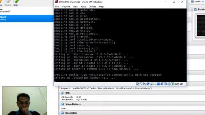The height and width of the screenshot is (115, 205).
Task: Click the VM preview thumbnail
Action: point(201,26)
